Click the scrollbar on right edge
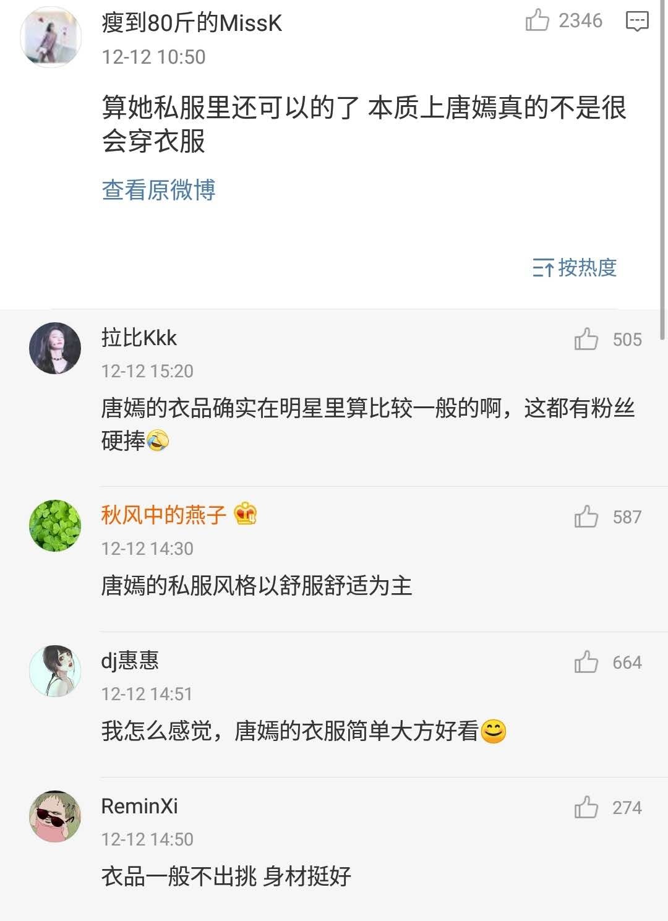The height and width of the screenshot is (921, 668). click(x=662, y=173)
